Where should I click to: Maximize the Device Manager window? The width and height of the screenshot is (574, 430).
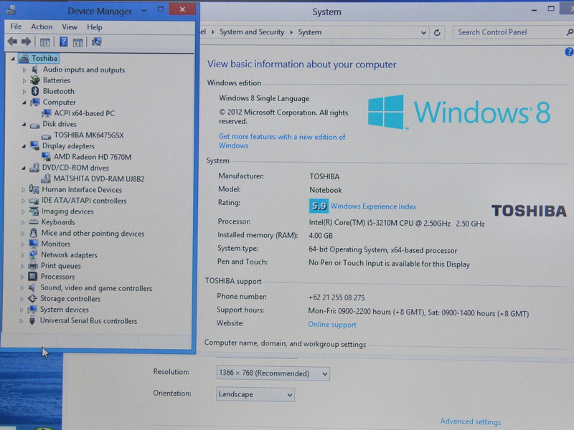161,10
